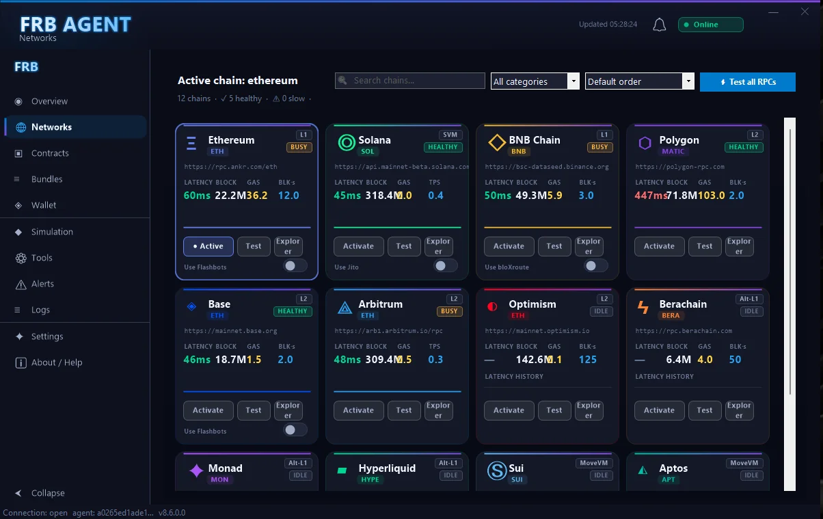Click the Contracts sidebar icon
This screenshot has height=519, width=823.
[x=18, y=153]
